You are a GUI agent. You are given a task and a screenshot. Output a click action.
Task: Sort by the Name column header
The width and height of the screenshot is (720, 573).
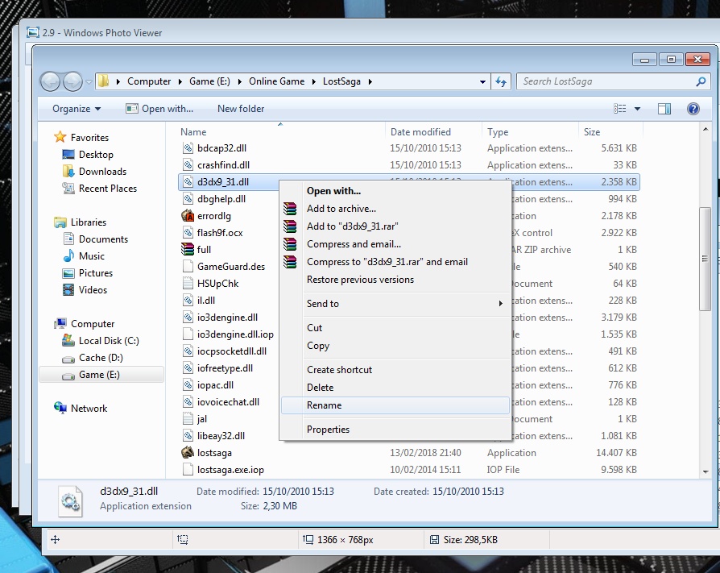point(280,132)
